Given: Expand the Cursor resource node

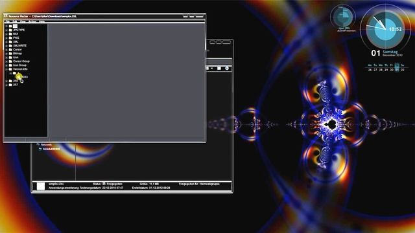Looking at the screenshot, I should (6, 50).
